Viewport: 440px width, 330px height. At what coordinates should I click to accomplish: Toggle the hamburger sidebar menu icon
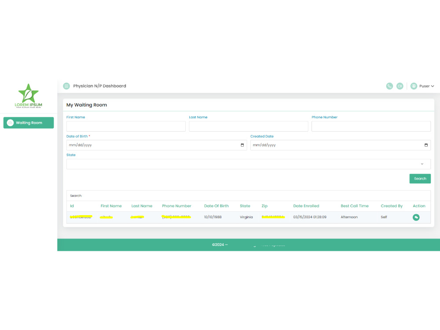66,86
